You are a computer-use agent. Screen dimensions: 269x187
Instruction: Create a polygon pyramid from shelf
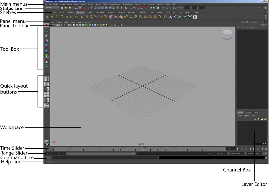82,17
